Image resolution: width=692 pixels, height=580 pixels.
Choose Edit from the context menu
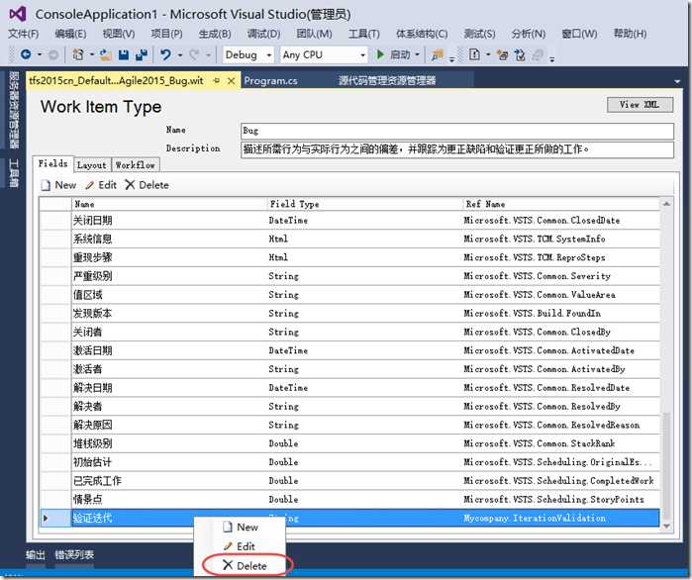(241, 546)
